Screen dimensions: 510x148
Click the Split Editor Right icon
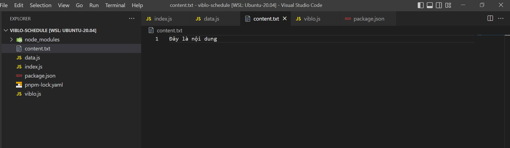[x=490, y=18]
